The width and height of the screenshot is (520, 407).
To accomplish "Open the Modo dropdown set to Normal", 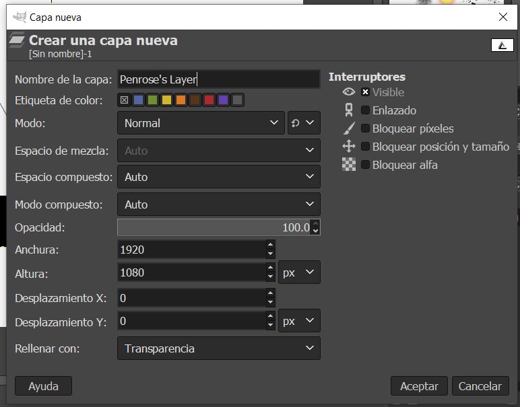I will pos(201,123).
